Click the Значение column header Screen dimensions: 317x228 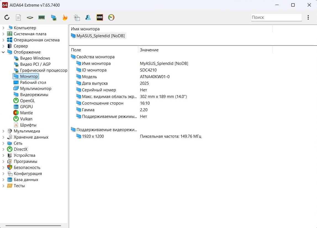click(149, 50)
